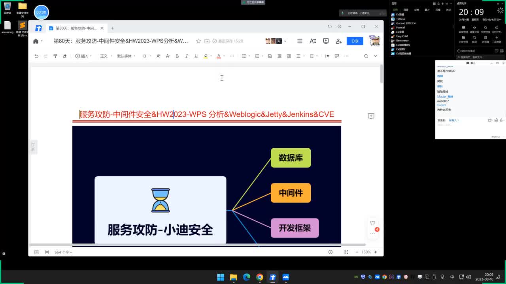The height and width of the screenshot is (284, 506).
Task: Insert a block quote
Action: coord(327,56)
